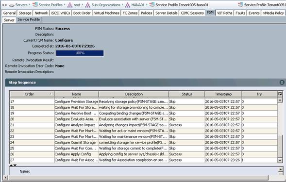Click the 100% progress status bar
Image resolution: width=286 pixels, height=182 pixels.
click(x=80, y=53)
